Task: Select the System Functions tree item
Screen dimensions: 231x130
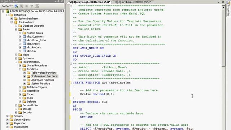Action: [41, 83]
